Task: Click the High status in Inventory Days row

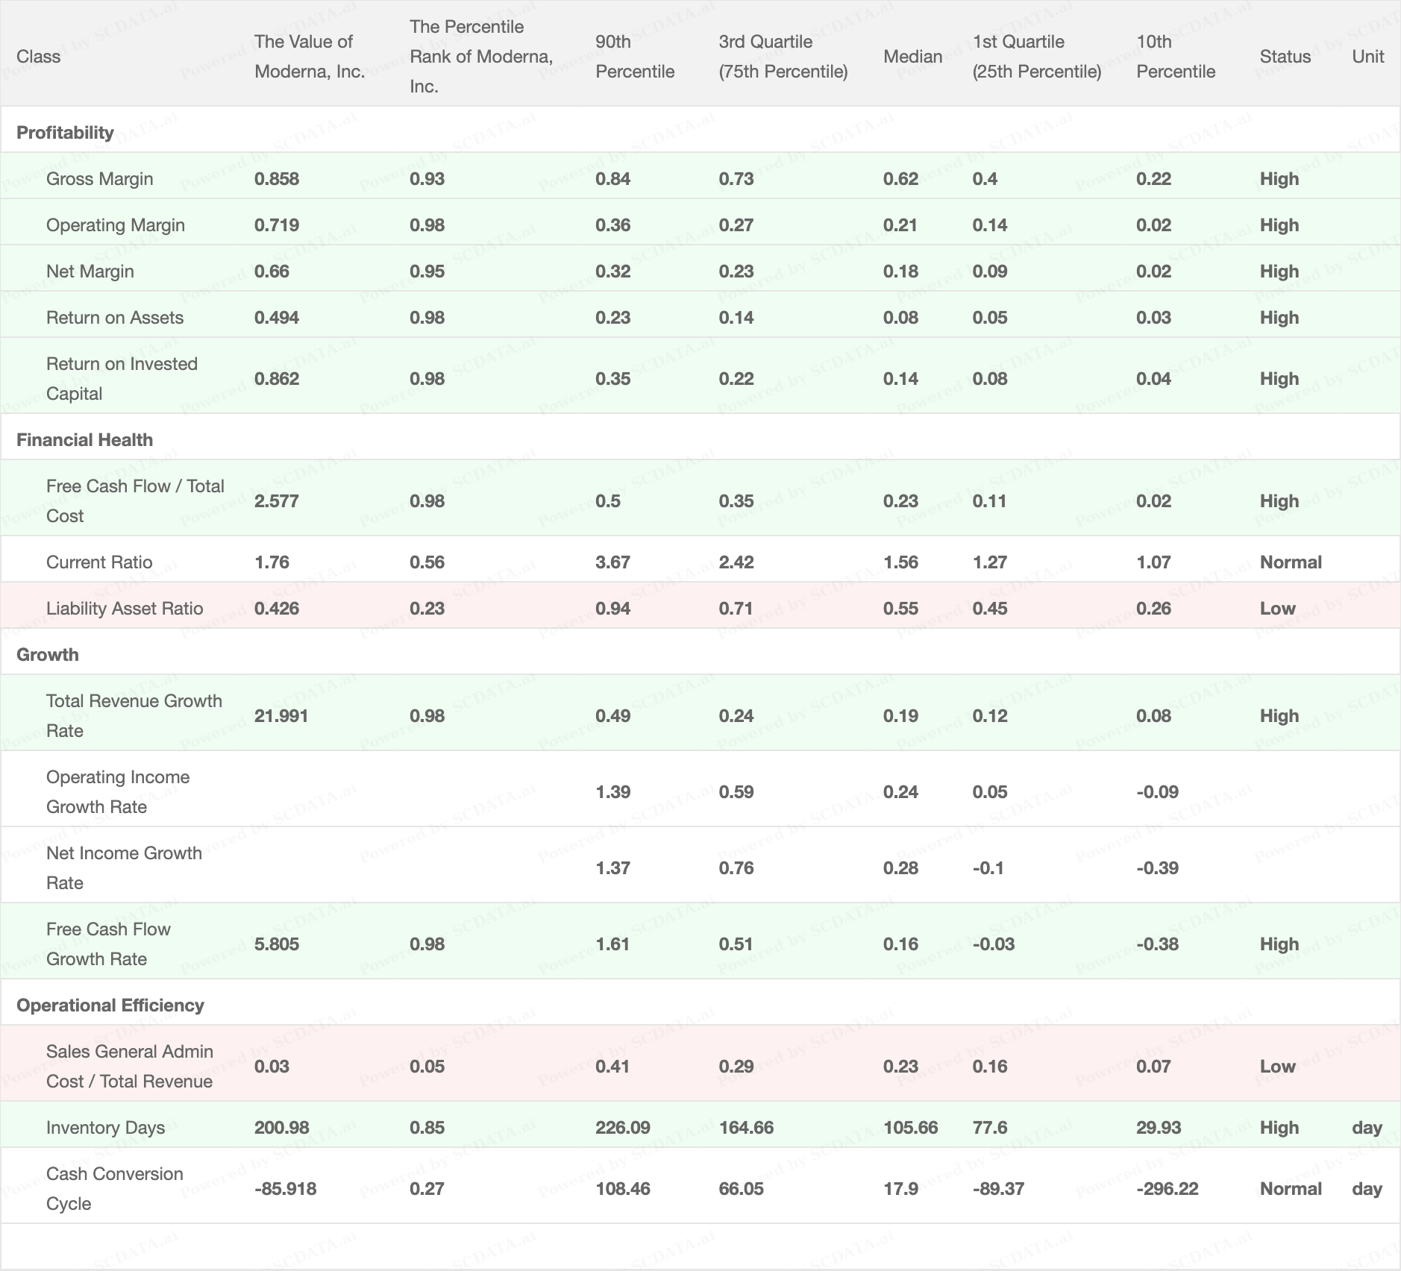Action: point(1279,1128)
